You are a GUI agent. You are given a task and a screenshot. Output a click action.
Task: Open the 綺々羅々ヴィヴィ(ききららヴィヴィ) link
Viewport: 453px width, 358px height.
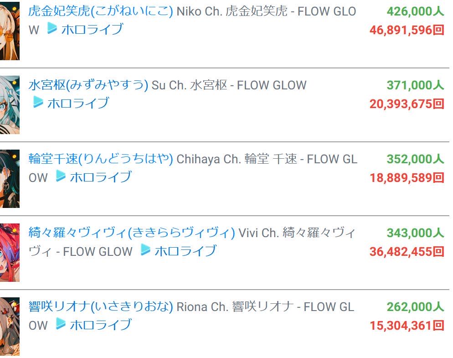132,233
